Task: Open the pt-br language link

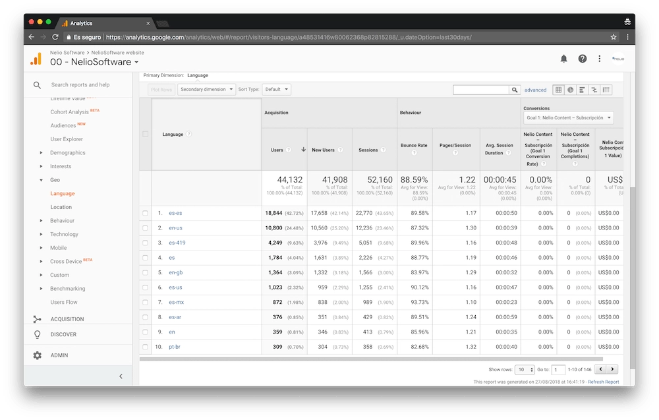Action: (175, 347)
